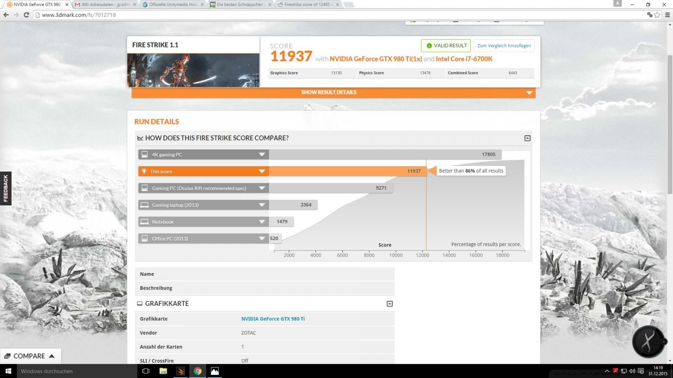Viewport: 673px width, 378px height.
Task: Open the Windows Start menu
Action: [8, 371]
